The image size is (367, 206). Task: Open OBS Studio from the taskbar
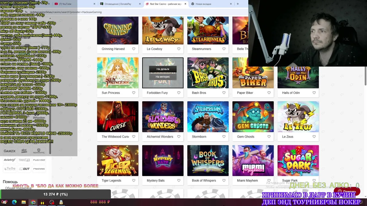[x=52, y=202]
